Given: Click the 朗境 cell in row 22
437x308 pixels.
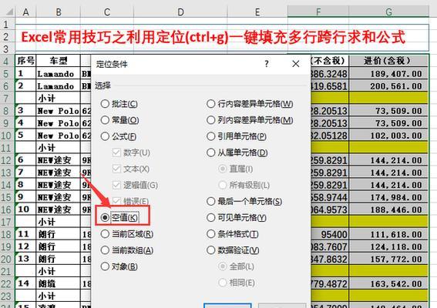Looking at the screenshot, I should [59, 284].
